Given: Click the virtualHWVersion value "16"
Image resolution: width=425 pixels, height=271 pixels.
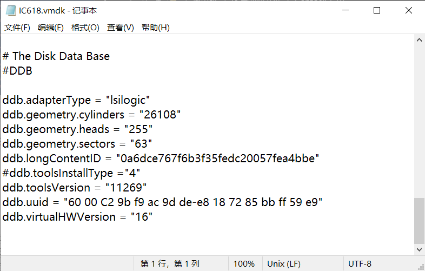Looking at the screenshot, I should tap(142, 217).
